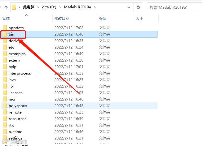
Task: Select the interprocess folder icon
Action: 5,73
